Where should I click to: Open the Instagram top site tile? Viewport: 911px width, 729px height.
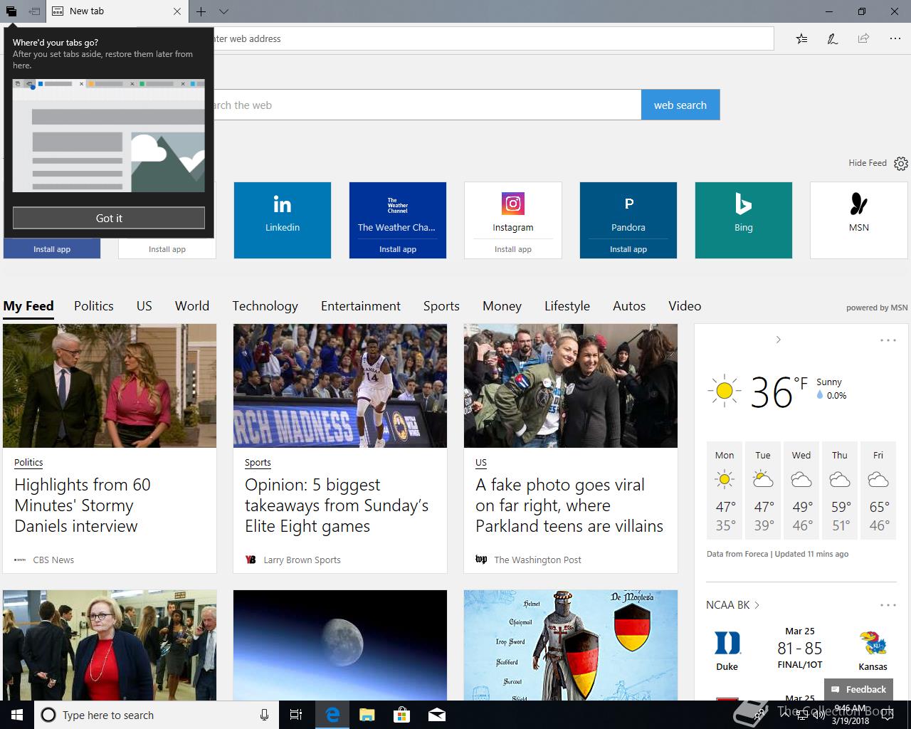(x=513, y=211)
